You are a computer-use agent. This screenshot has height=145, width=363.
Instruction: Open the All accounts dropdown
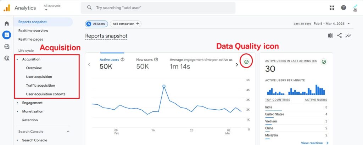coord(52,7)
